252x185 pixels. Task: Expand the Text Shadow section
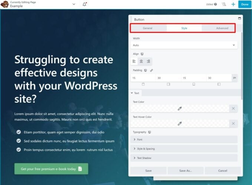point(184,158)
